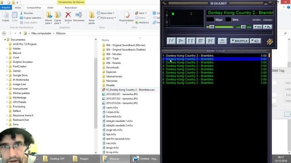The width and height of the screenshot is (291, 163).
Task: Start playback with Winamp play button
Action: (x=181, y=41)
